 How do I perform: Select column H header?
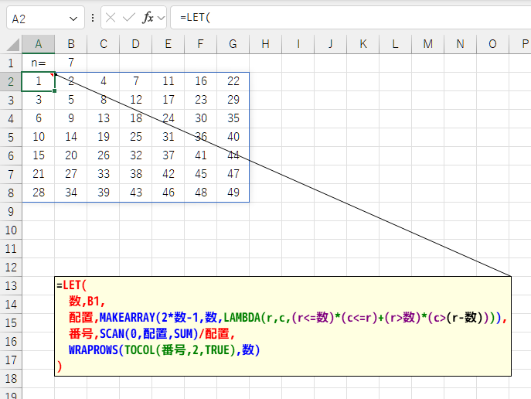pyautogui.click(x=266, y=44)
